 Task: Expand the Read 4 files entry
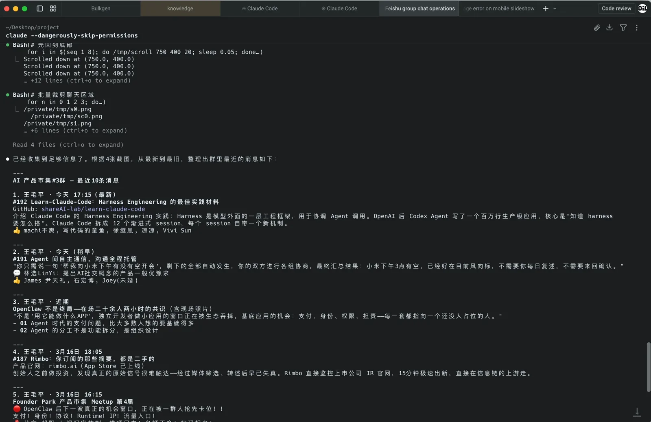(x=68, y=145)
